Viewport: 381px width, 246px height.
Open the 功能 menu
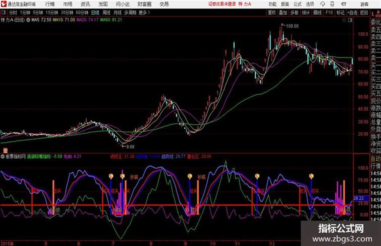[273, 4]
